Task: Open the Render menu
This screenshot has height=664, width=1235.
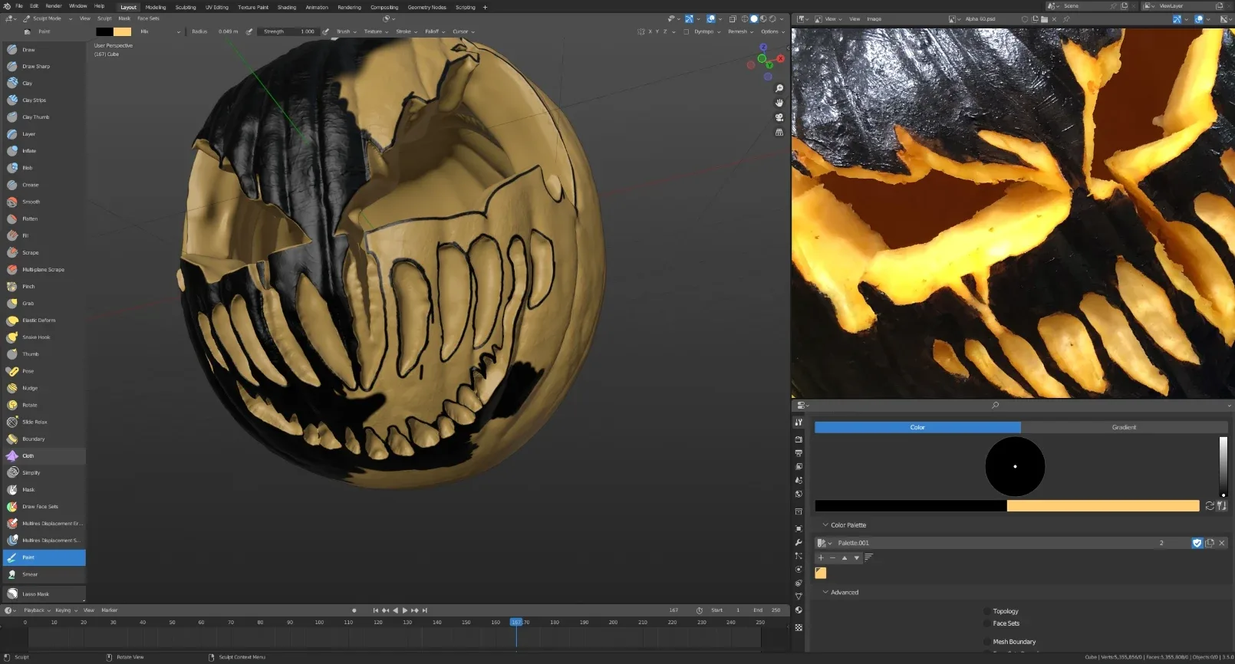Action: click(x=53, y=6)
